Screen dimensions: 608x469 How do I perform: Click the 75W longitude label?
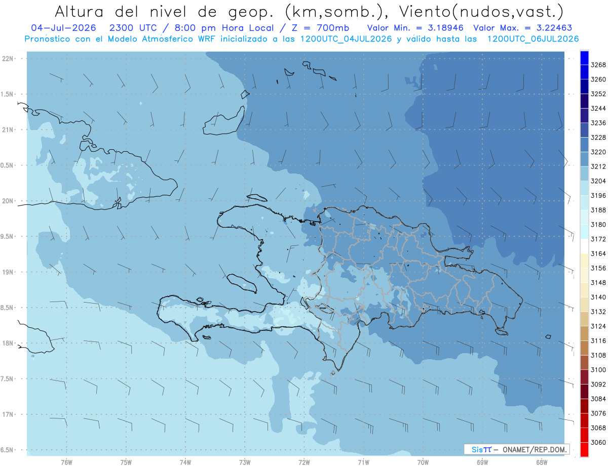[126, 462]
